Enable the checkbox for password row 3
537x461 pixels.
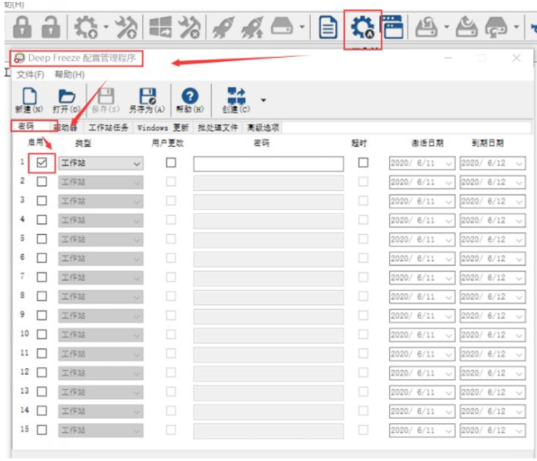tap(41, 201)
